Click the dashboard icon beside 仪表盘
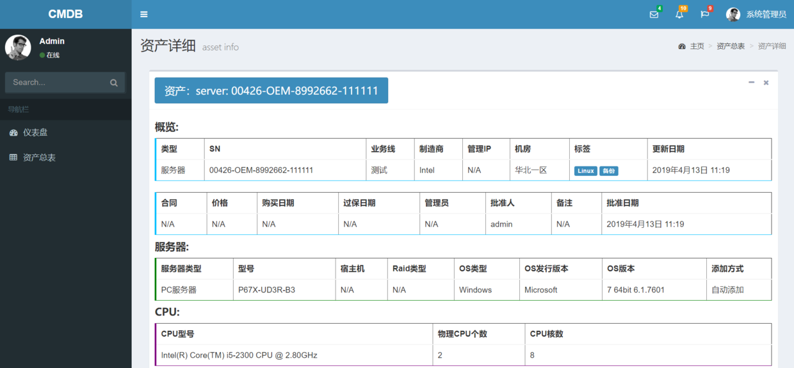Image resolution: width=794 pixels, height=368 pixels. 13,132
